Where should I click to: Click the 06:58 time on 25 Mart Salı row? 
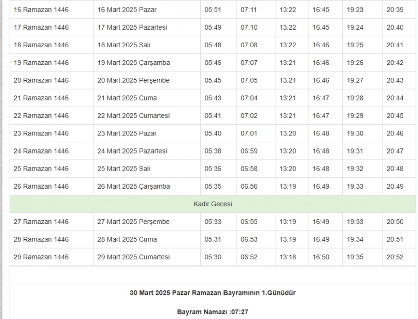click(x=248, y=168)
